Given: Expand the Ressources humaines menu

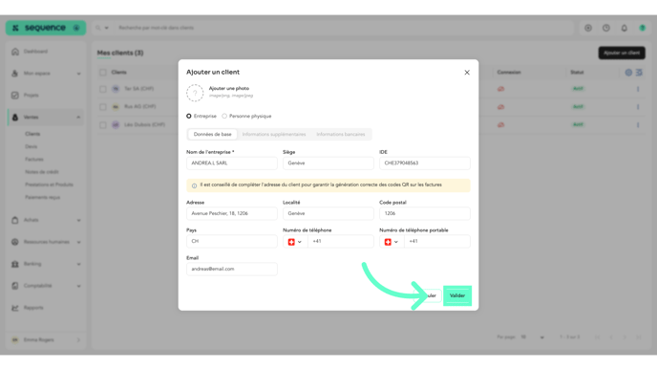Looking at the screenshot, I should 45,242.
